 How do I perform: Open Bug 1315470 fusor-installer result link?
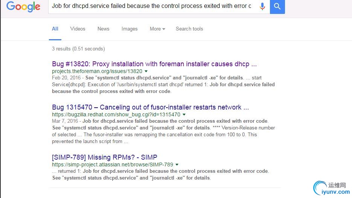[151, 107]
